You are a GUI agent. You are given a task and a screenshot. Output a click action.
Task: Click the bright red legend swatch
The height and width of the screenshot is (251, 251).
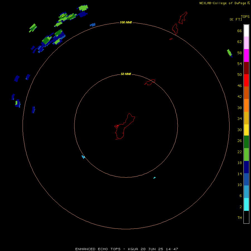(x=246, y=80)
